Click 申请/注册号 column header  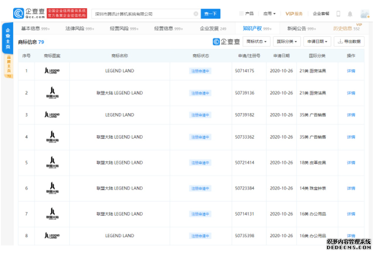[249, 56]
